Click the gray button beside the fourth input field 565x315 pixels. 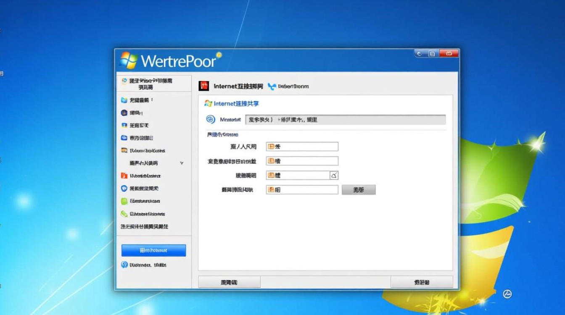coord(358,190)
